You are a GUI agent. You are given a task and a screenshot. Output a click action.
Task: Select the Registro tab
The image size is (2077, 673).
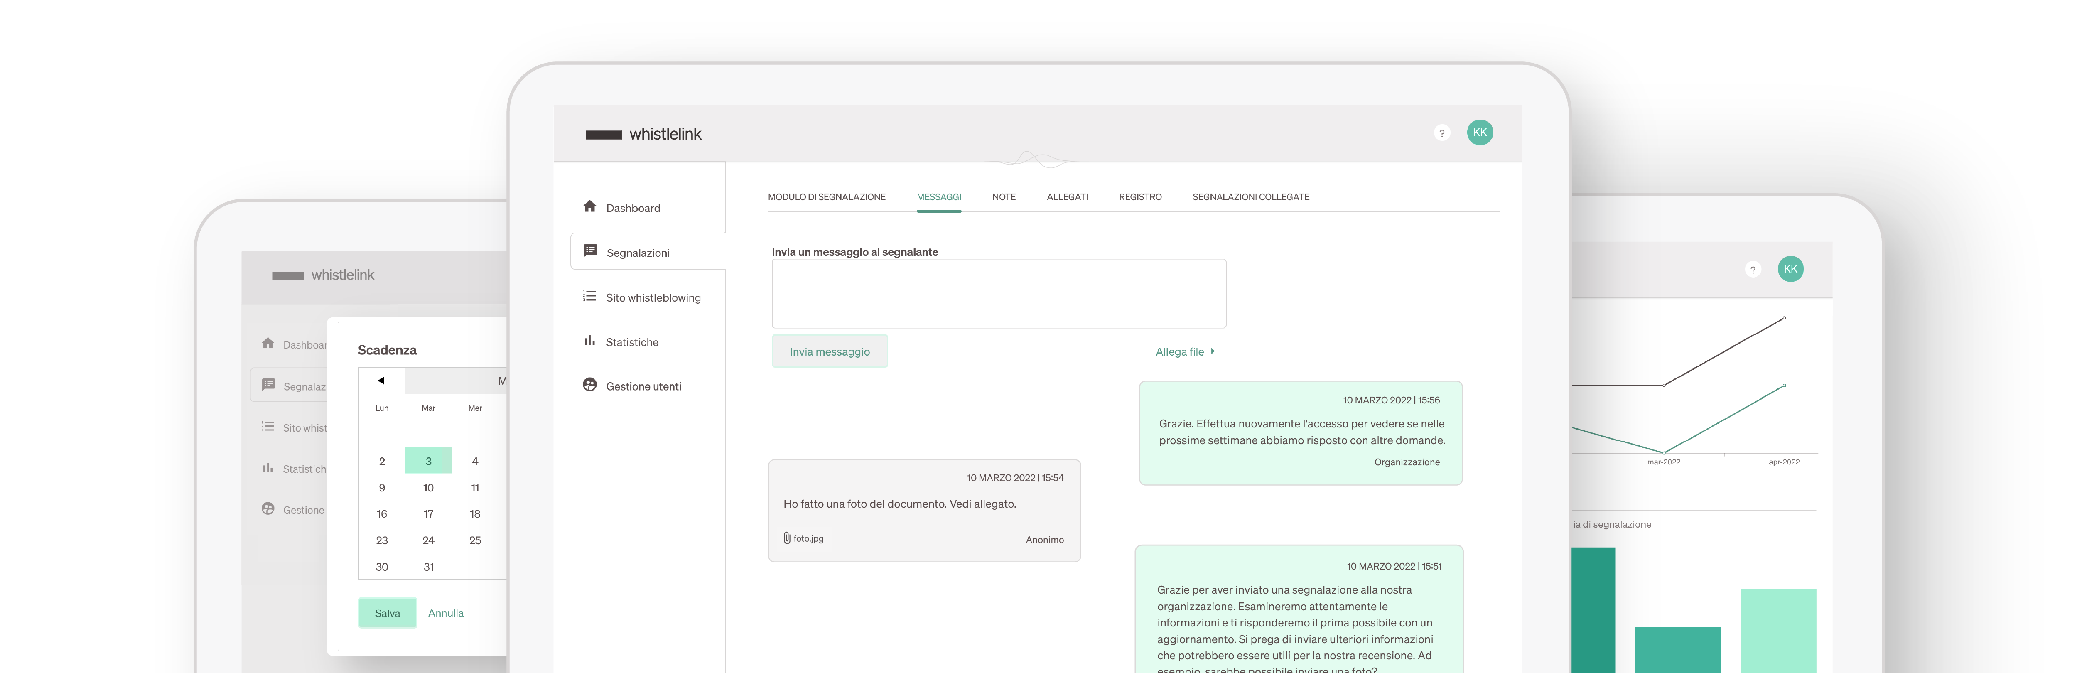[x=1139, y=196]
